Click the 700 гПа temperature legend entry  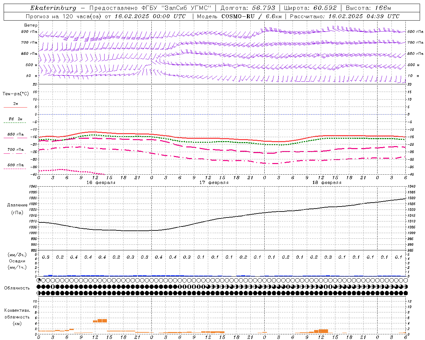coord(15,150)
